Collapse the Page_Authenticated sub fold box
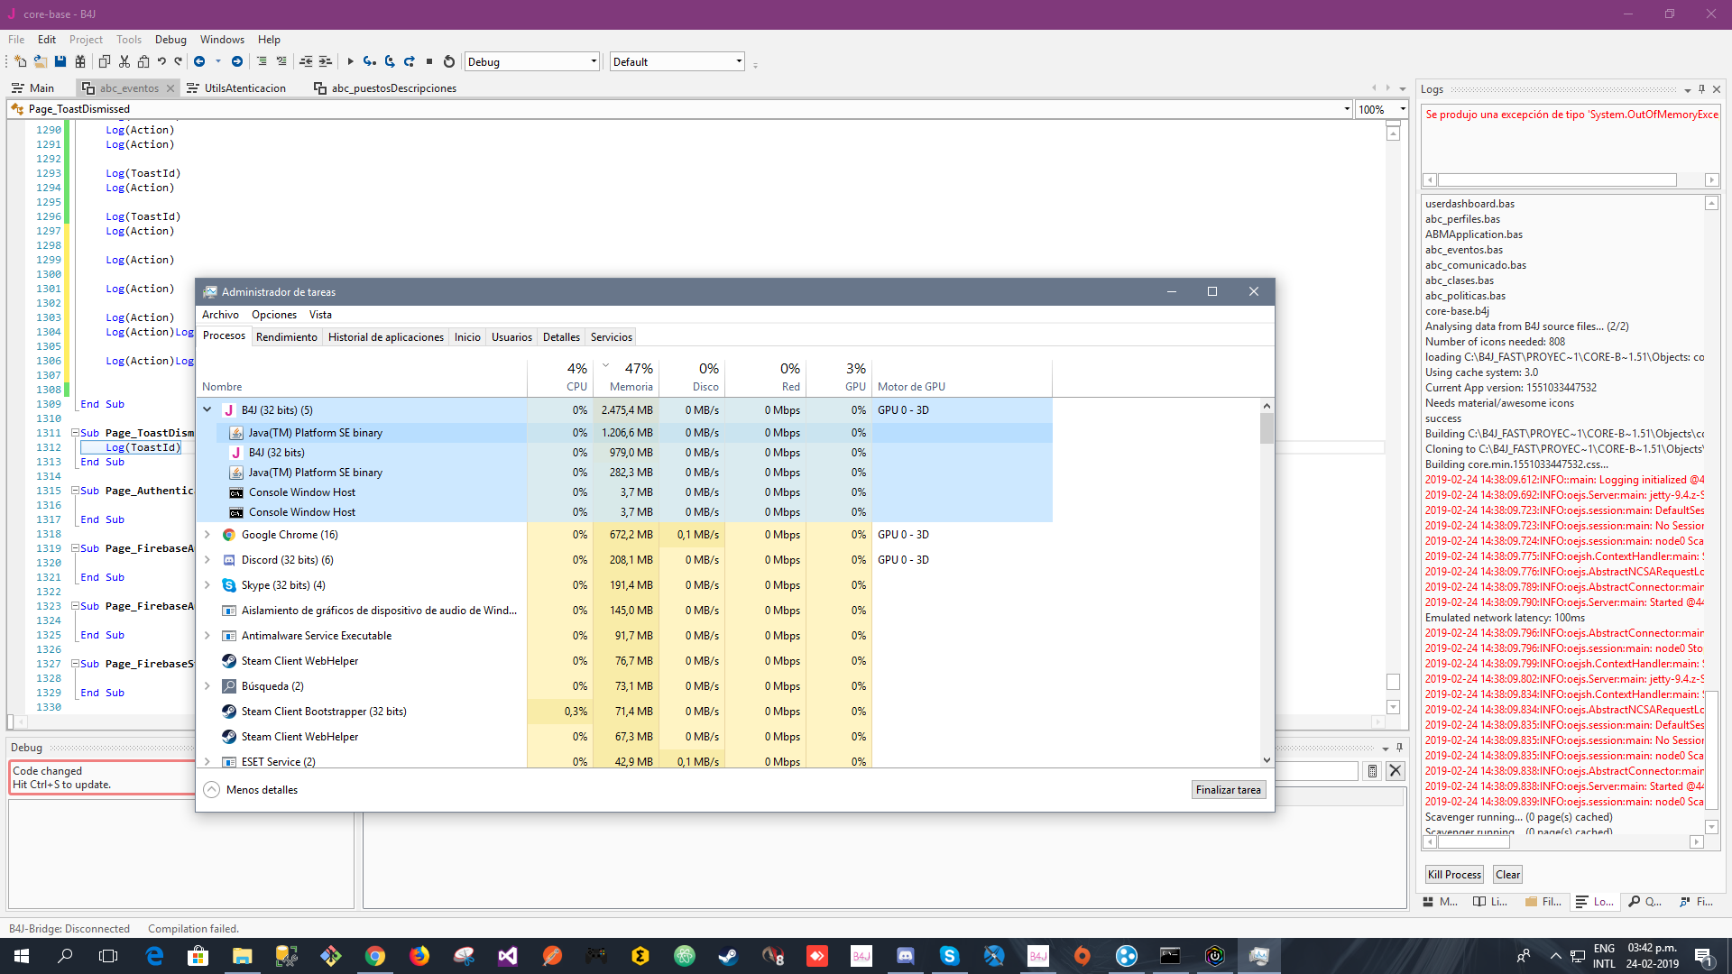 [x=76, y=491]
